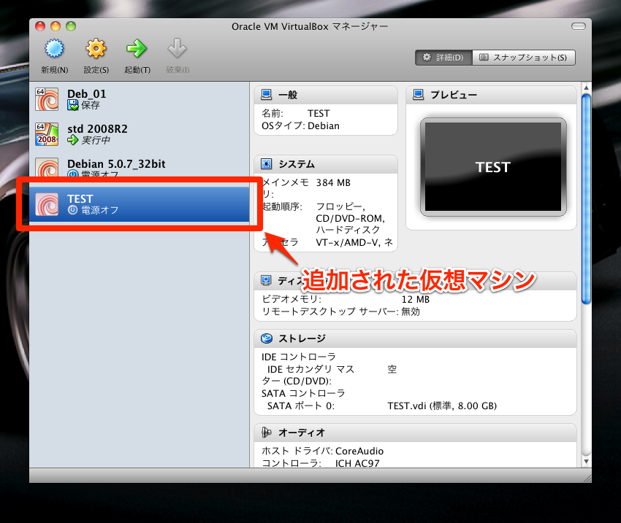Viewport: 621px width, 523px height.
Task: Click the 電源オフ status under TEST
Action: tap(100, 210)
